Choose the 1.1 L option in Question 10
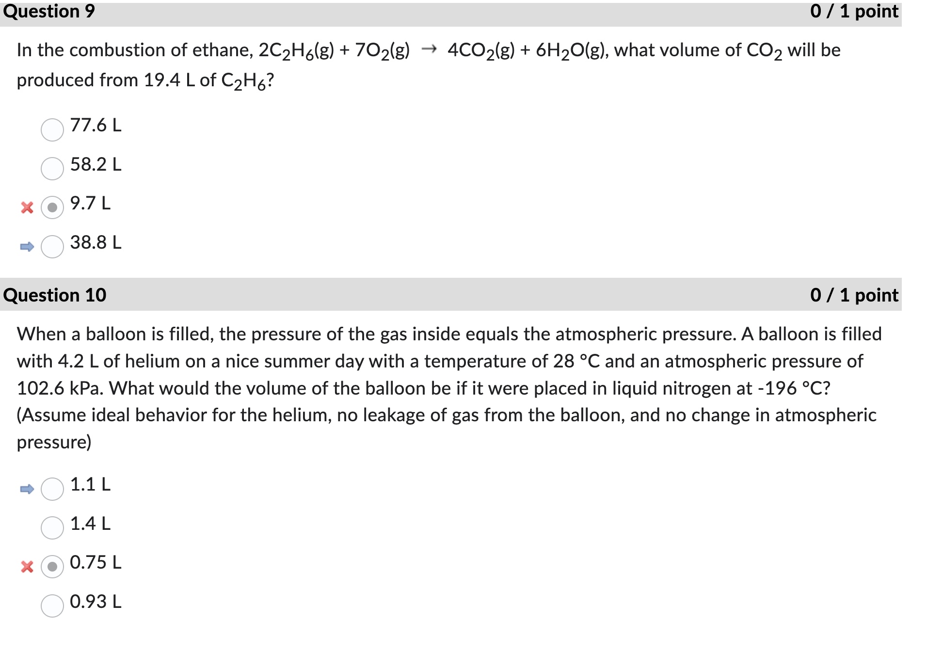This screenshot has width=927, height=668. pos(52,490)
